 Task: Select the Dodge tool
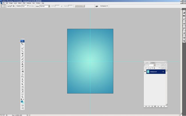click(x=22, y=76)
